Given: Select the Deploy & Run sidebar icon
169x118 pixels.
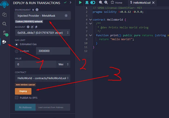Looking at the screenshot, I should tap(4, 42).
